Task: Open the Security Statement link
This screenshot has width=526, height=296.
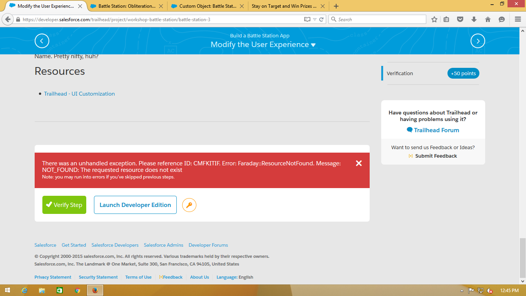Action: 98,277
